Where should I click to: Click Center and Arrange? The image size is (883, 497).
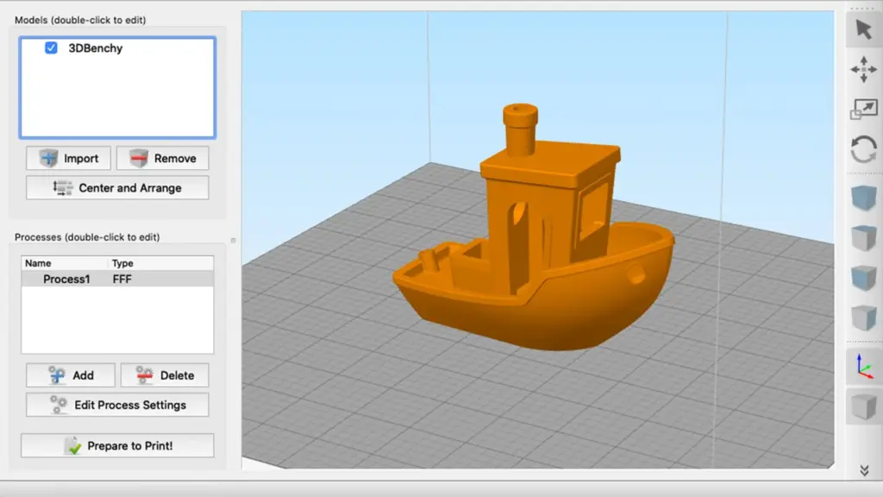click(117, 187)
